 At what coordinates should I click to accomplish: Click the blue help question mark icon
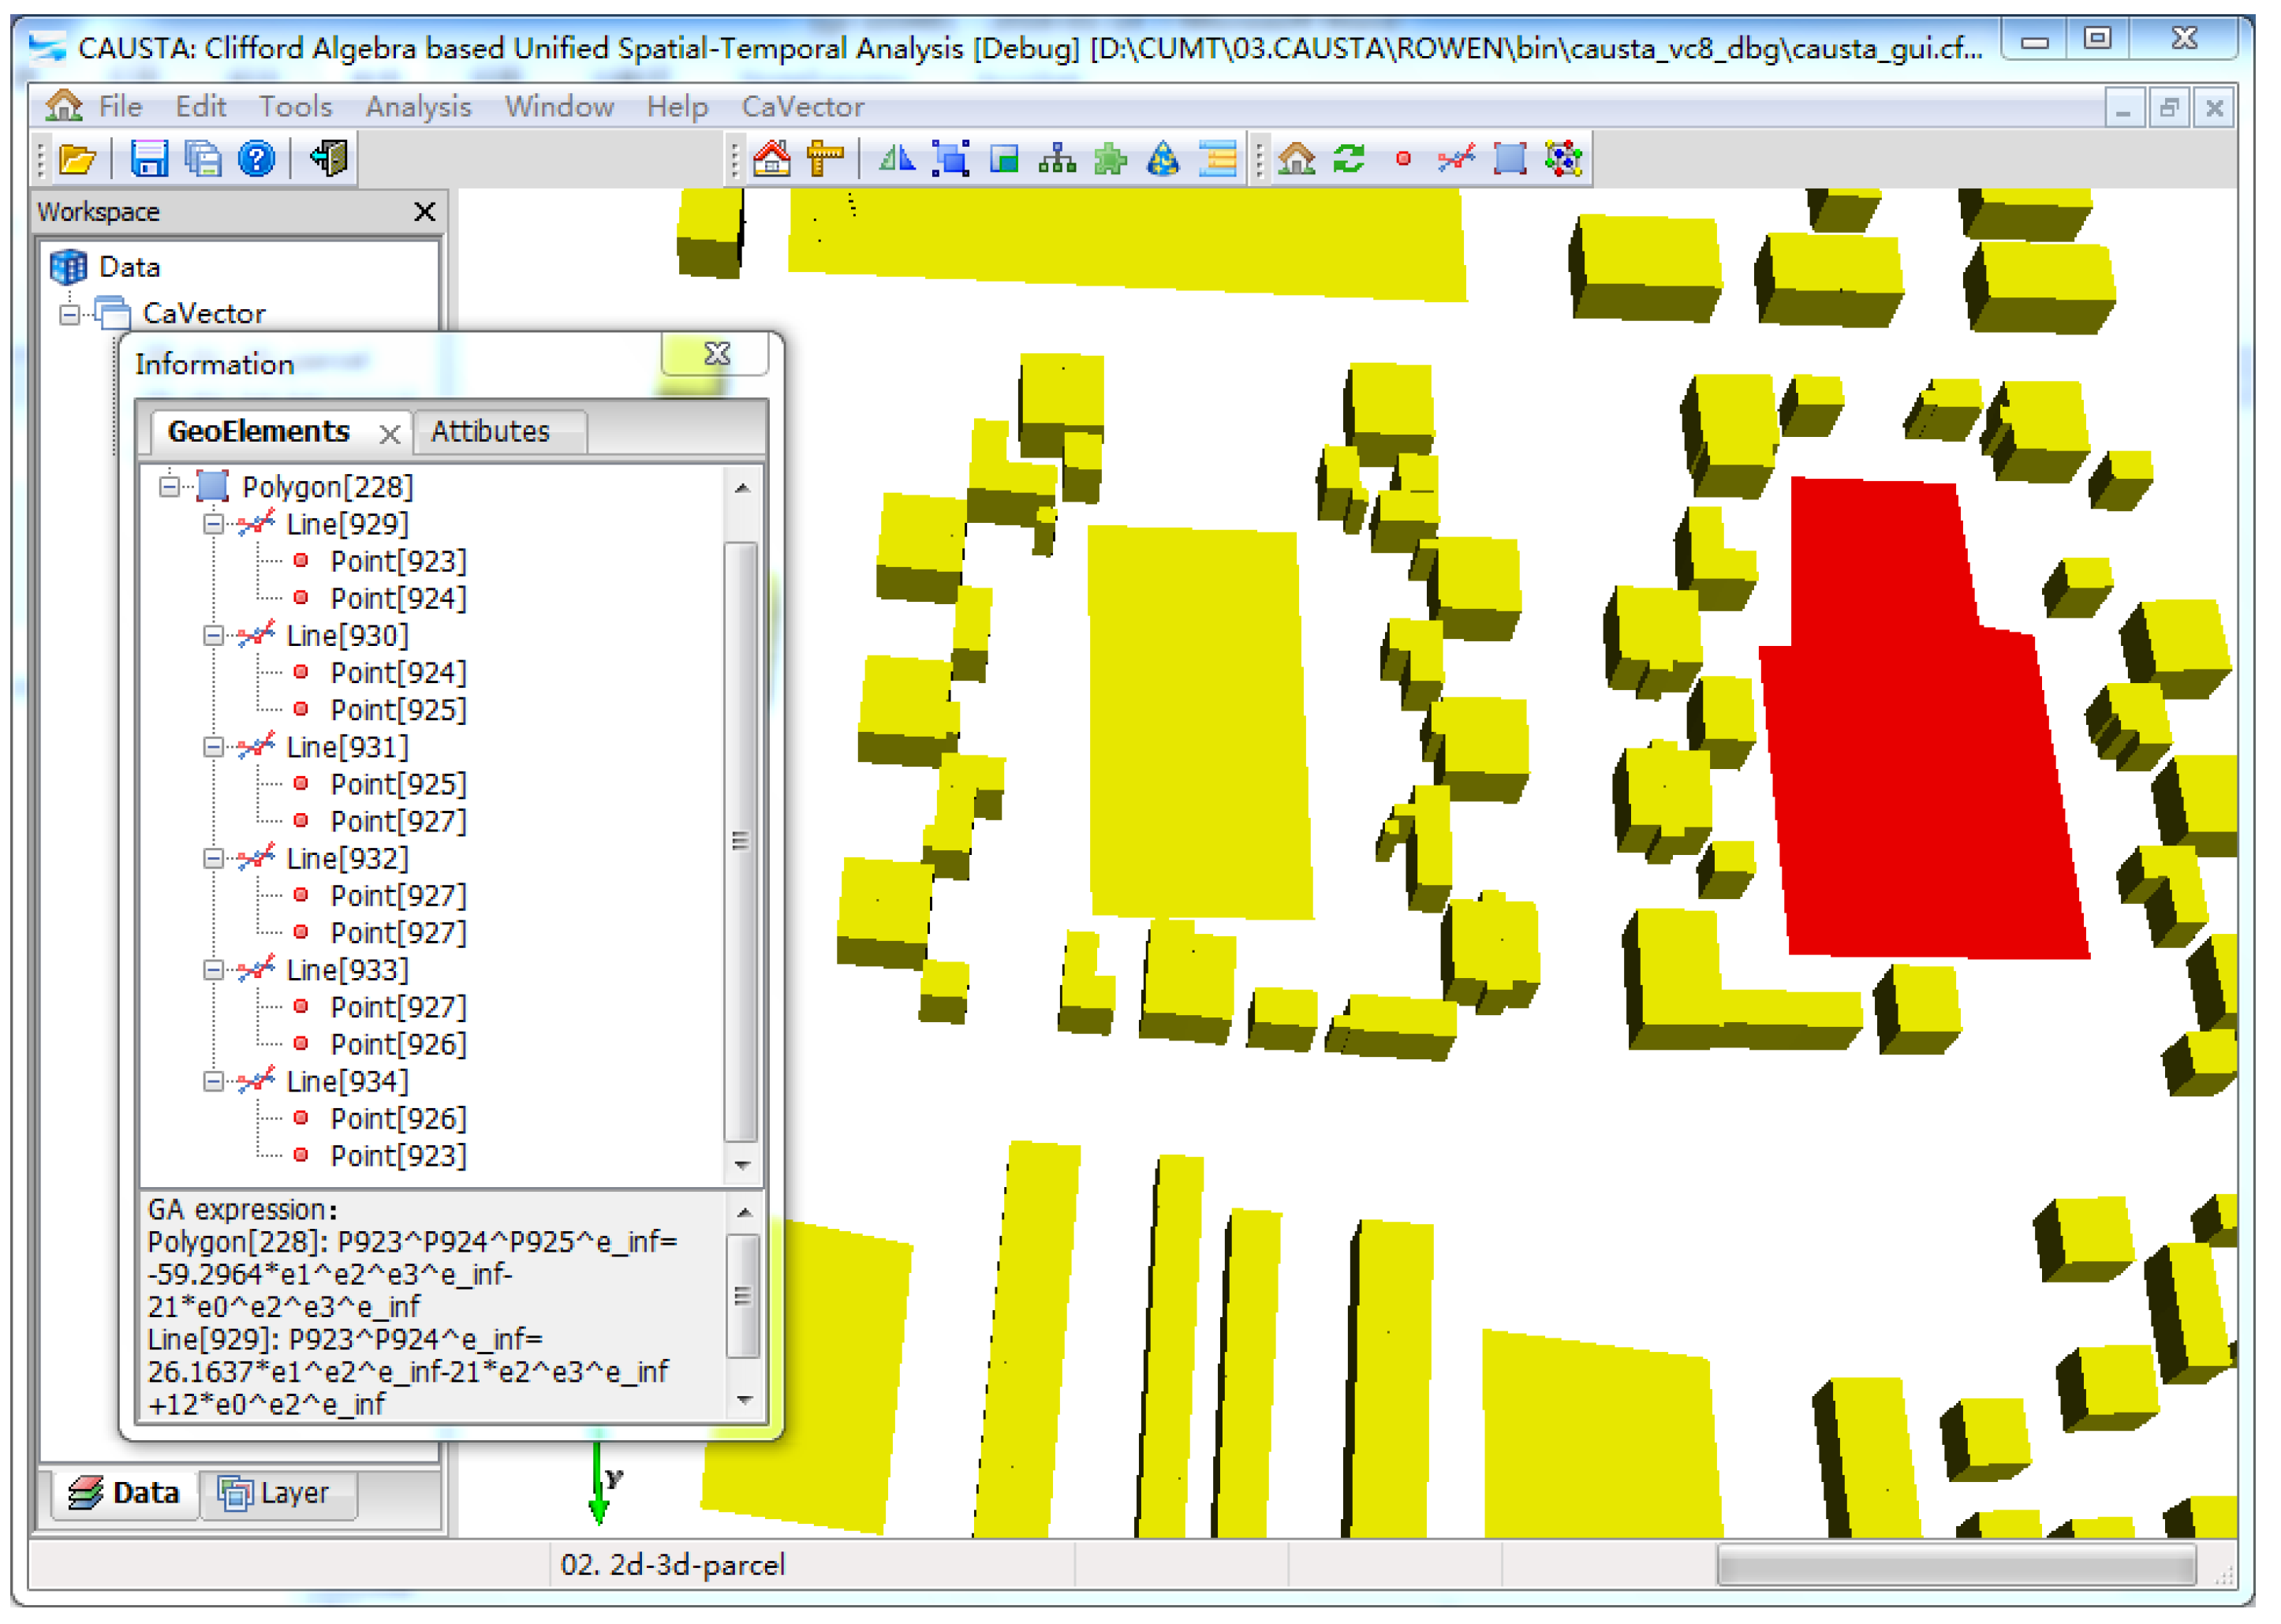[257, 159]
